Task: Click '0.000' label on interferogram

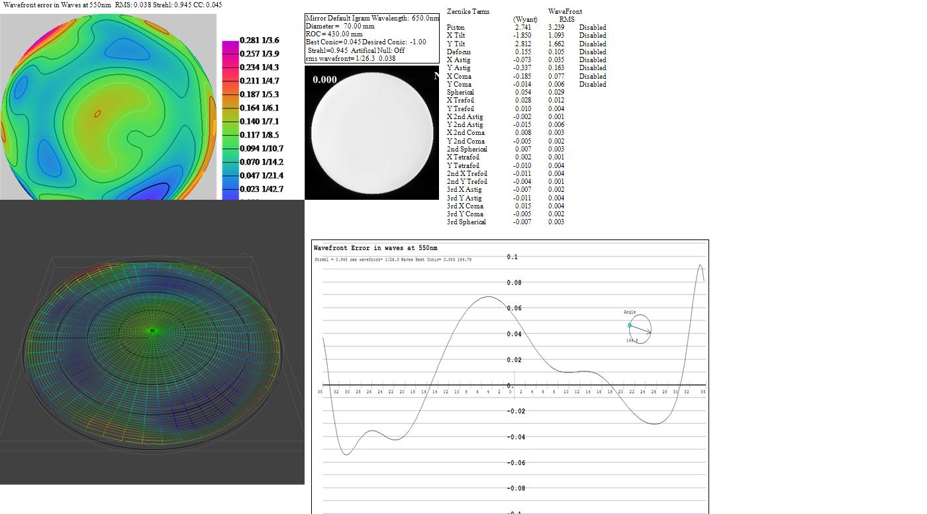Action: (x=324, y=79)
